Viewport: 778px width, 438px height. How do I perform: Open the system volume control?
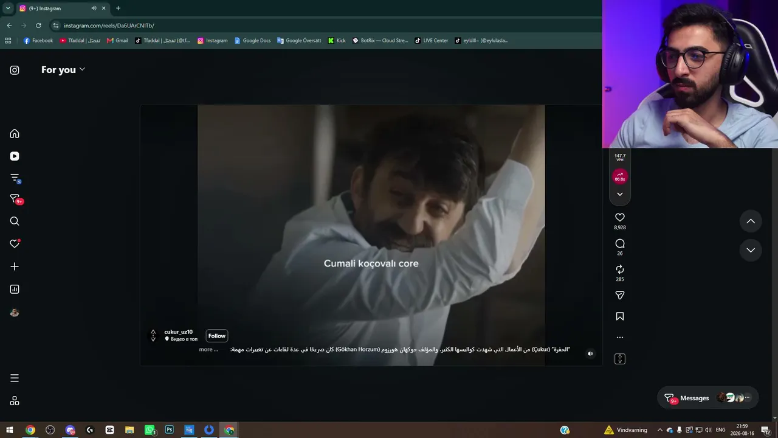708,430
